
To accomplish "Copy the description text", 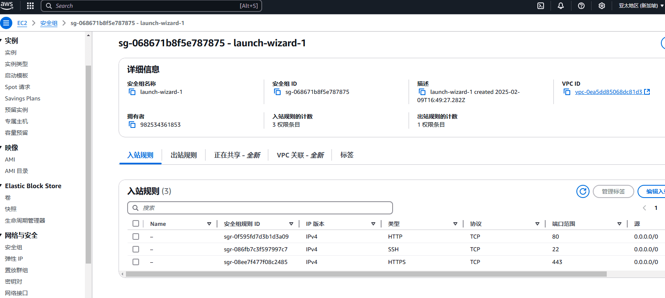I will click(x=422, y=92).
